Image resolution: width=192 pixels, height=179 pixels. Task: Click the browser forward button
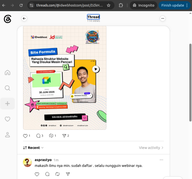coord(12,5)
